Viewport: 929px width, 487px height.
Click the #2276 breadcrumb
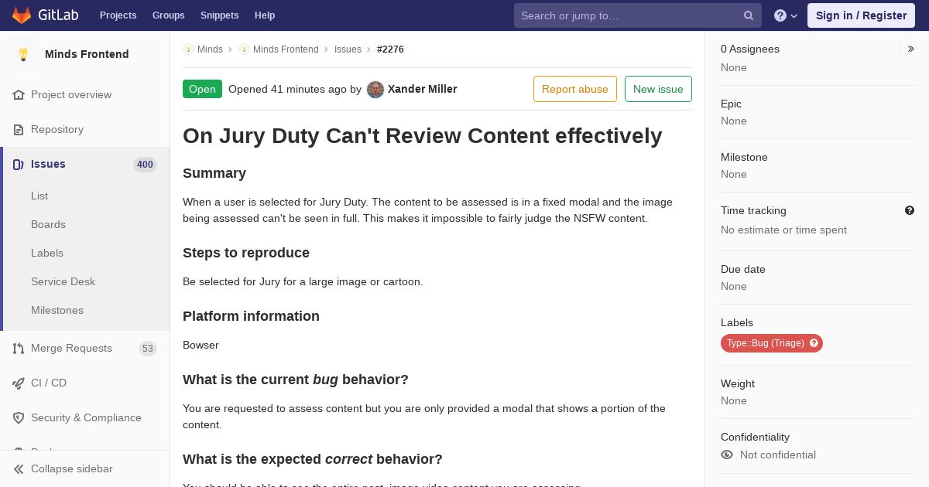click(x=390, y=49)
